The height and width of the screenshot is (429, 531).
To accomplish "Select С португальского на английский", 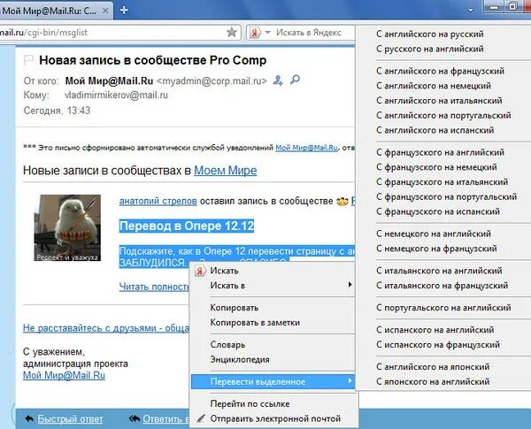I will [444, 308].
